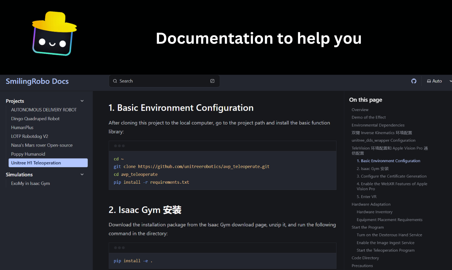
Task: Open LOTP Robotdog V2 page
Action: pos(30,136)
